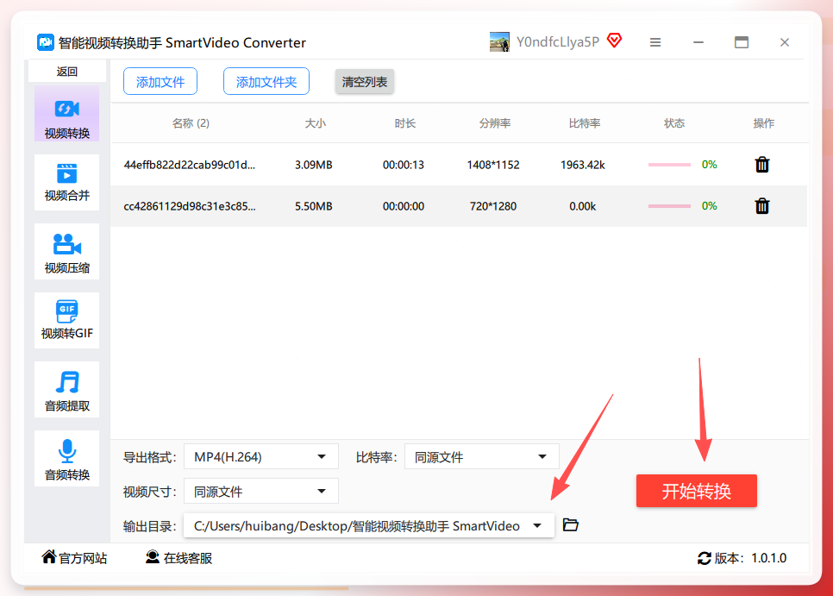Select file name cc42861129d98c31e3c85...
This screenshot has height=596, width=833.
[x=189, y=206]
